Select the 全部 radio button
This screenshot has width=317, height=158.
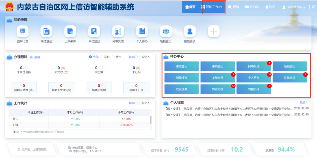[91, 57]
